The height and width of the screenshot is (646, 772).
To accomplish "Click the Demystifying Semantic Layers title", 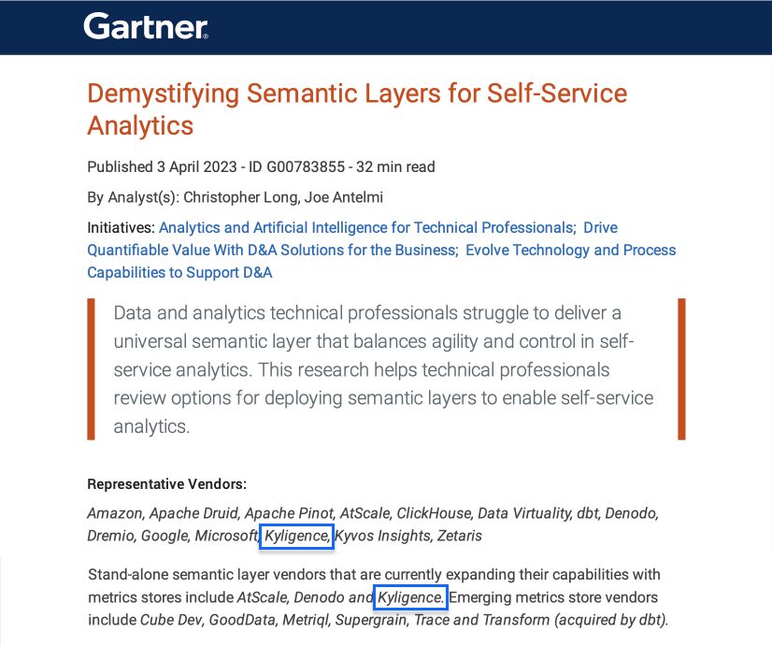I will [x=357, y=108].
